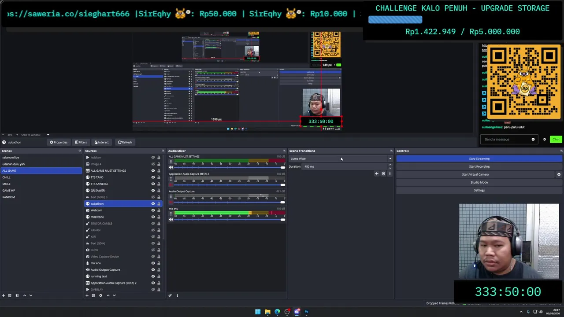
Task: Hide the Webcam source
Action: [153, 210]
